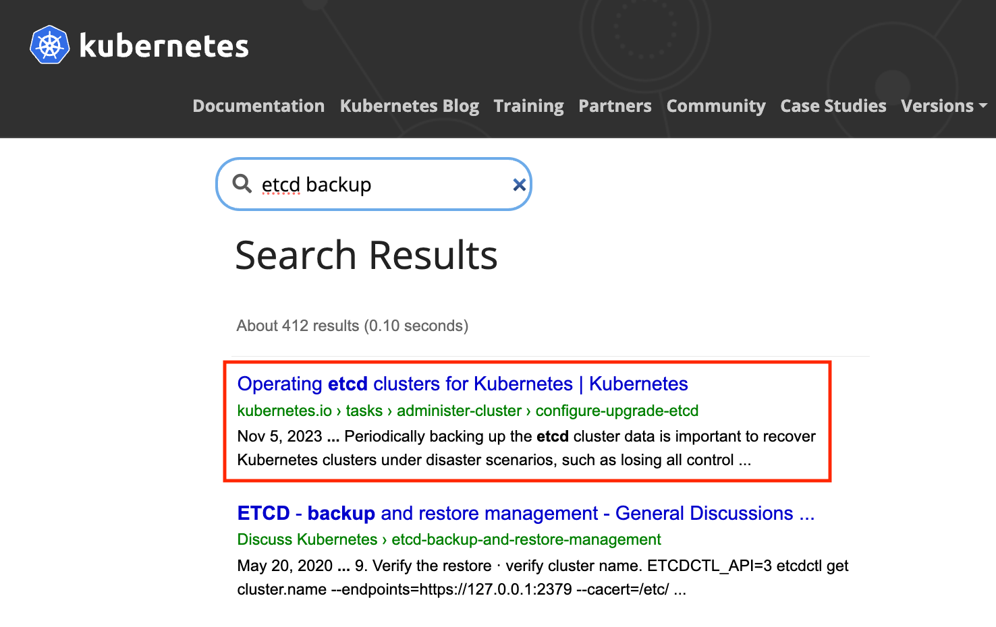Open the Versions dropdown menu

(x=943, y=106)
